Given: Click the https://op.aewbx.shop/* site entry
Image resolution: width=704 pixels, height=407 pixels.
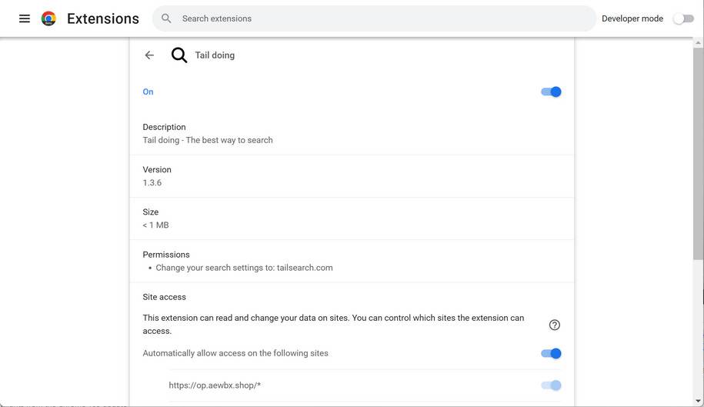Looking at the screenshot, I should 215,385.
